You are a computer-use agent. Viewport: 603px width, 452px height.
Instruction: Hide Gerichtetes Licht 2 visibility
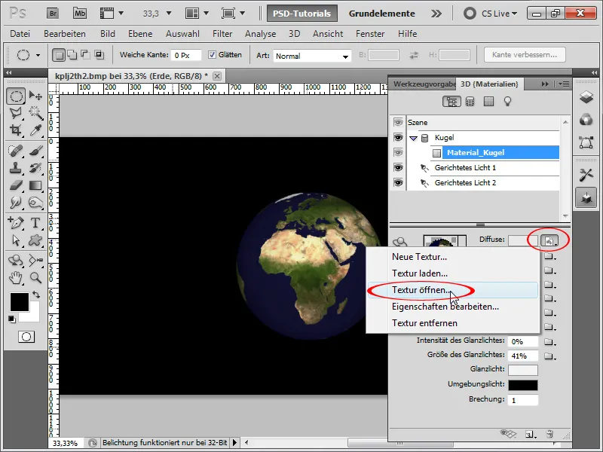[x=398, y=183]
